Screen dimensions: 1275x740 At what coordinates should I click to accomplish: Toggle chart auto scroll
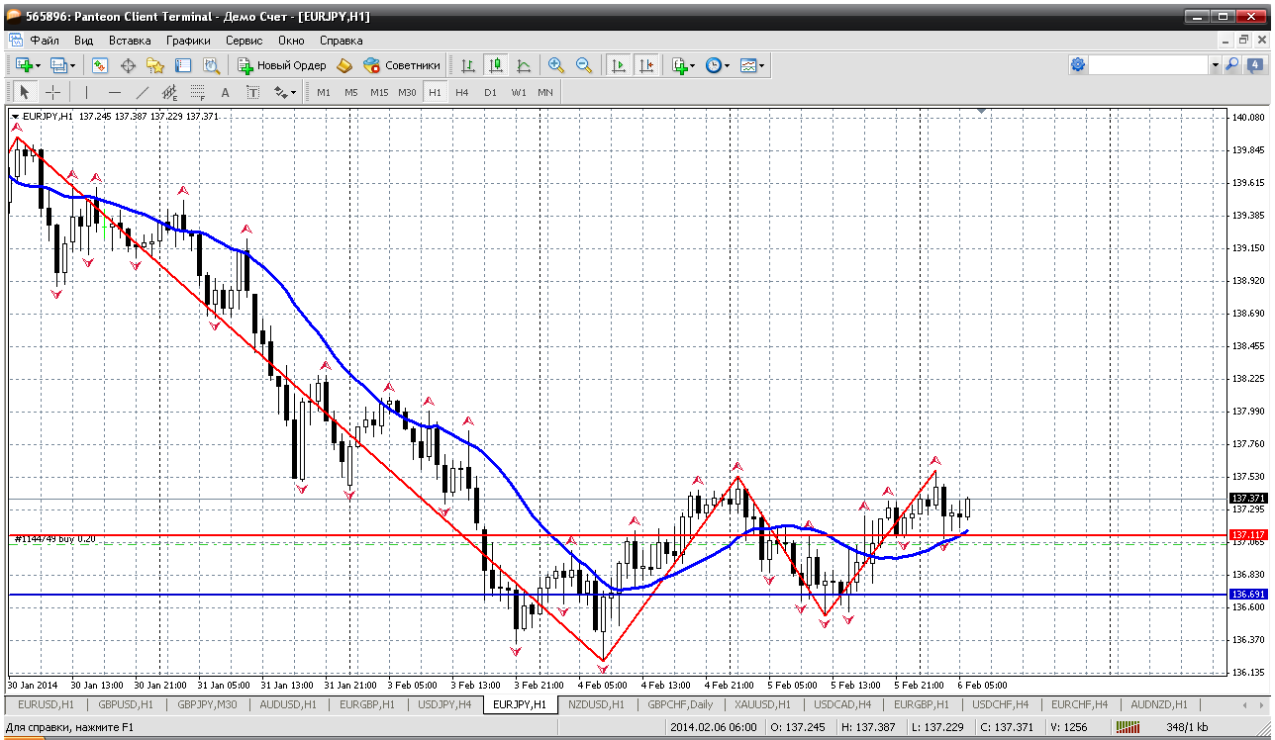[619, 65]
